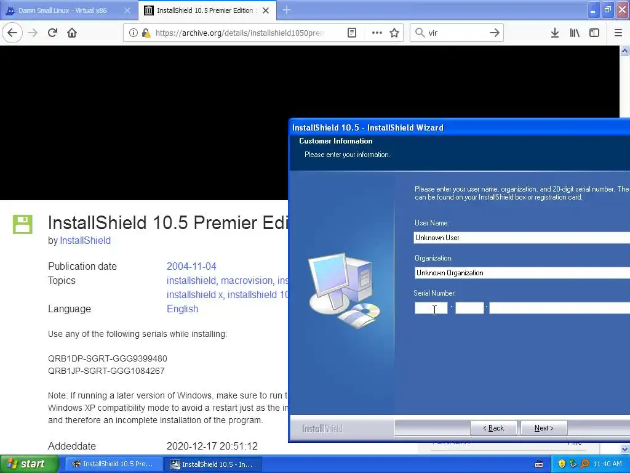Open the on-screen keyboard tray icon
Viewport: 630px width, 473px height.
[539, 464]
